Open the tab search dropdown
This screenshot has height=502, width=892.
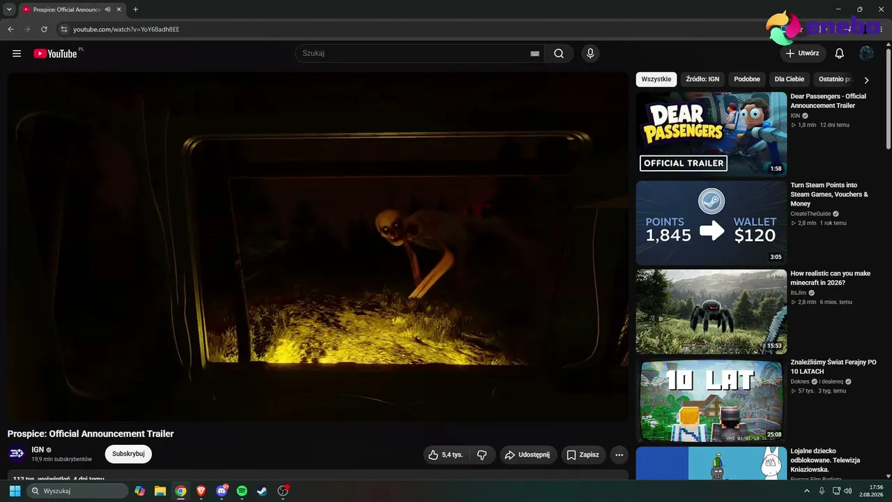point(9,10)
